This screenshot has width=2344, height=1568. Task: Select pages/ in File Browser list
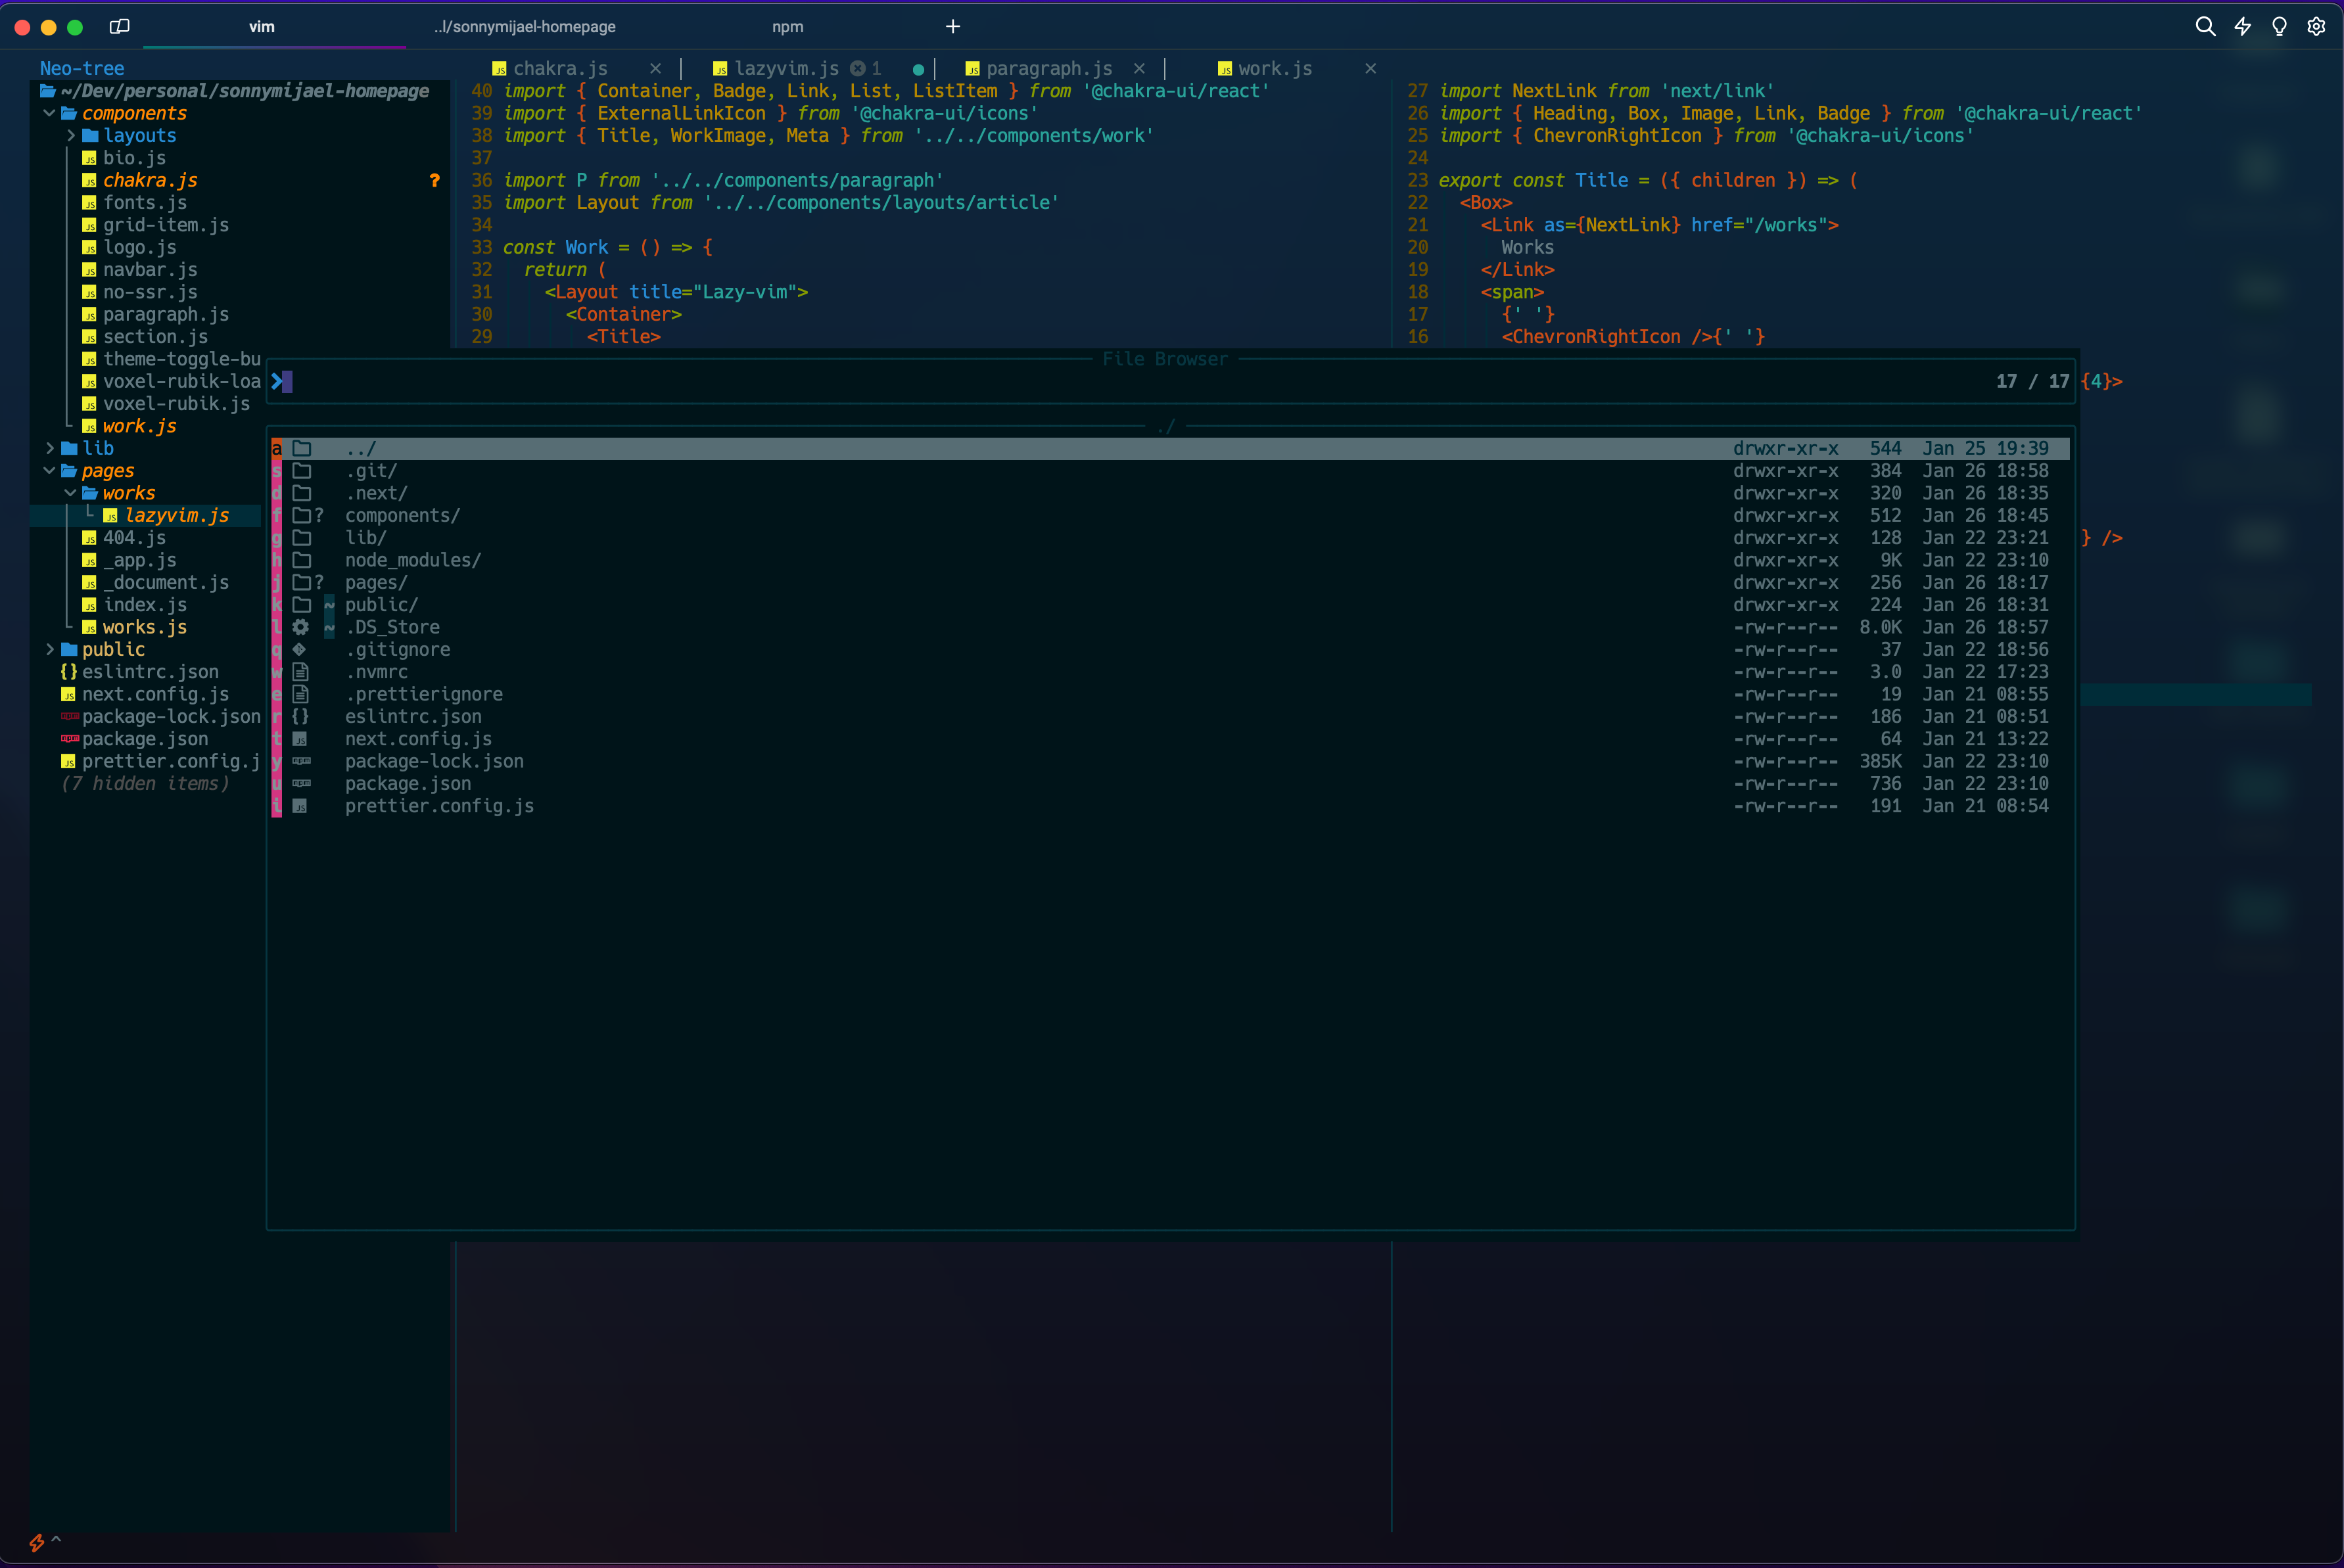coord(1170,583)
